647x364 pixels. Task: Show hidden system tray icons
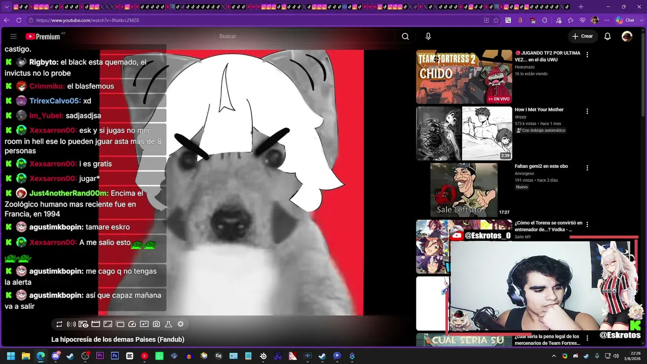click(x=553, y=356)
